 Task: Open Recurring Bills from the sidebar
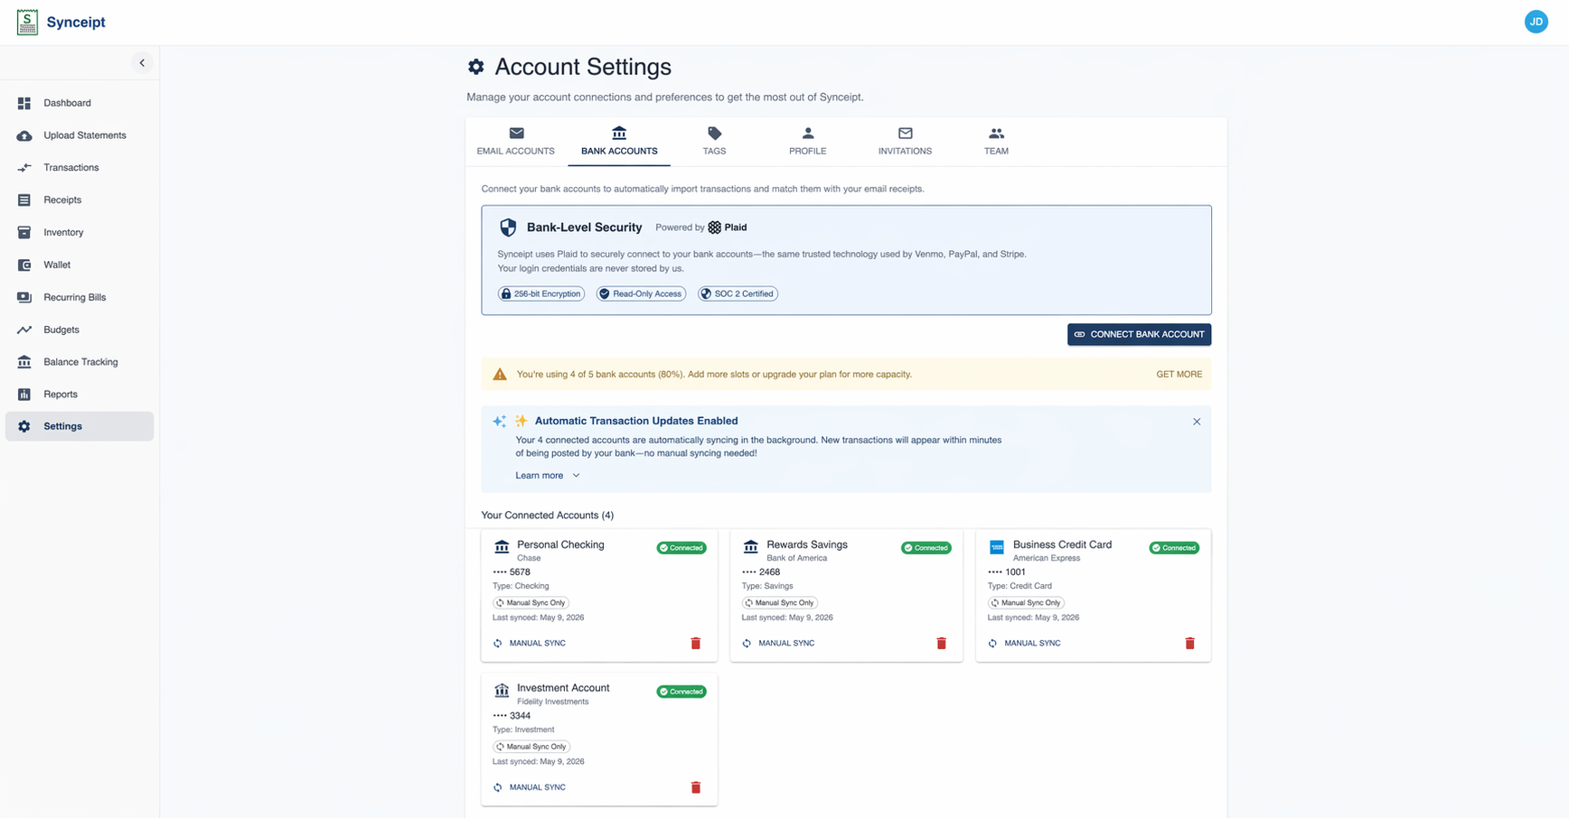[75, 297]
